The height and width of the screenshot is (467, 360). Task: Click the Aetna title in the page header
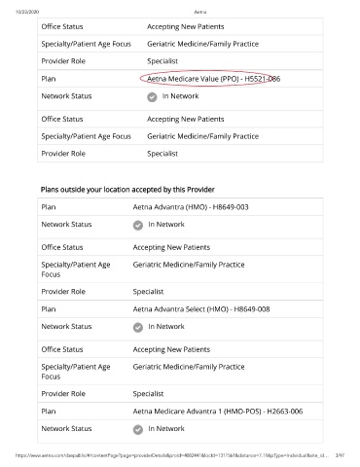click(x=200, y=12)
